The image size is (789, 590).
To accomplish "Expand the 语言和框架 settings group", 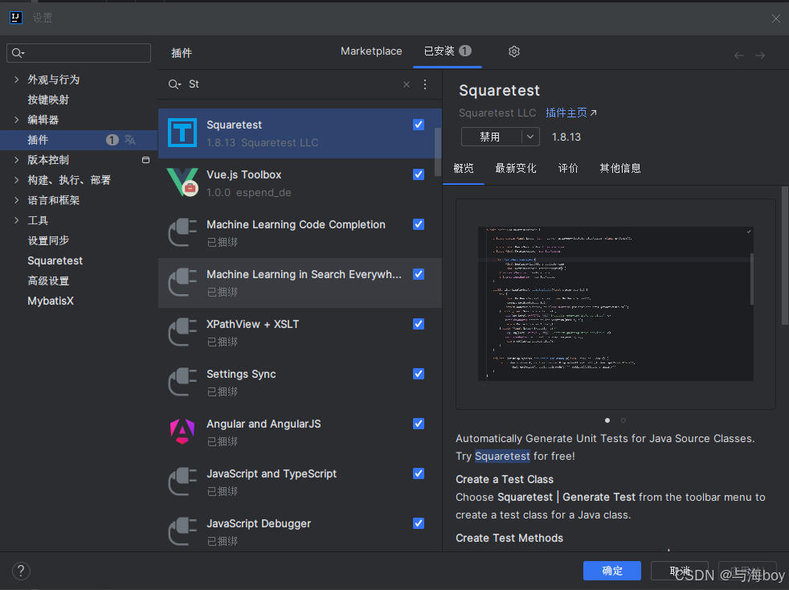I will pyautogui.click(x=17, y=200).
